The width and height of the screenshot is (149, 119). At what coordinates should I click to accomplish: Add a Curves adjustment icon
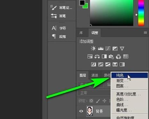point(108,49)
